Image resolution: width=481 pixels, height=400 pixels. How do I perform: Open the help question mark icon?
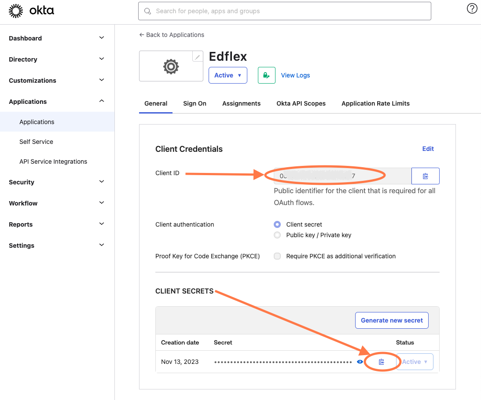472,9
